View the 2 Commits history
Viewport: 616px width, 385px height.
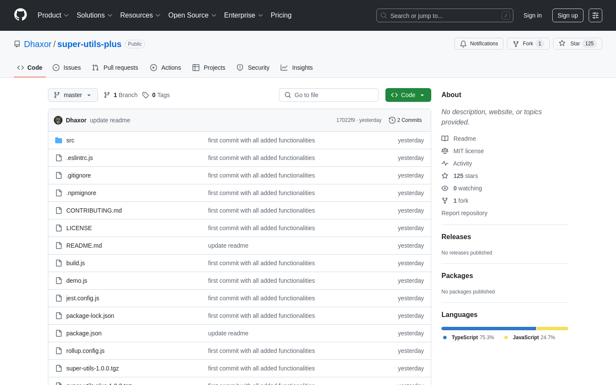(405, 120)
